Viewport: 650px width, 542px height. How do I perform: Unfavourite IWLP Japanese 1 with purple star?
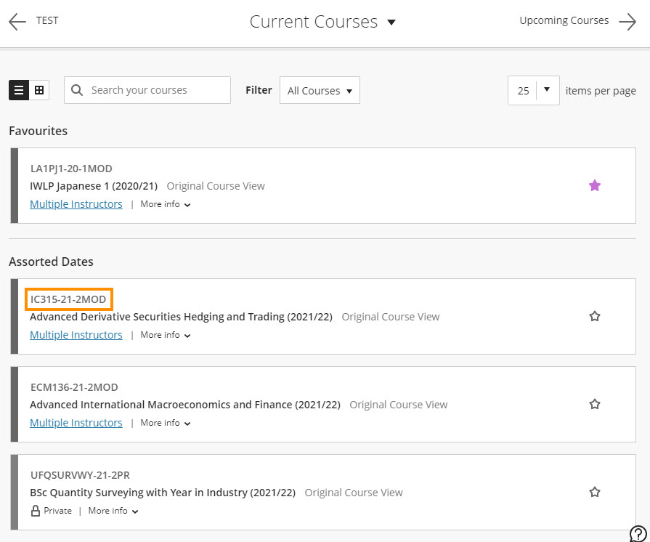(x=595, y=186)
